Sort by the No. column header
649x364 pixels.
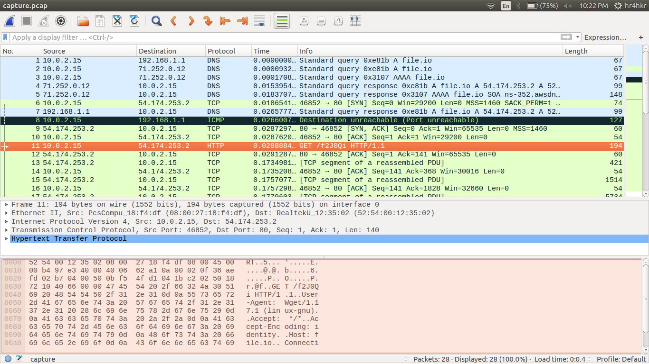(x=21, y=51)
